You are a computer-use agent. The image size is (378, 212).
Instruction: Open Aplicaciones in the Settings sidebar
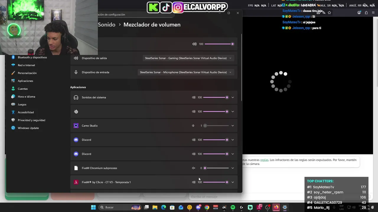25,81
